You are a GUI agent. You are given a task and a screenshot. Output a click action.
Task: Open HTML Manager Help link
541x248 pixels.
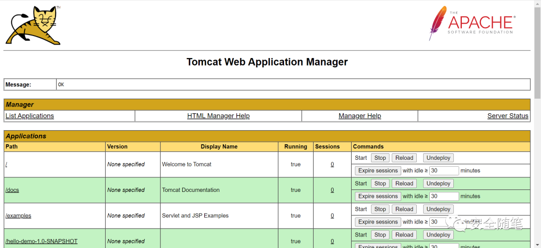[218, 116]
